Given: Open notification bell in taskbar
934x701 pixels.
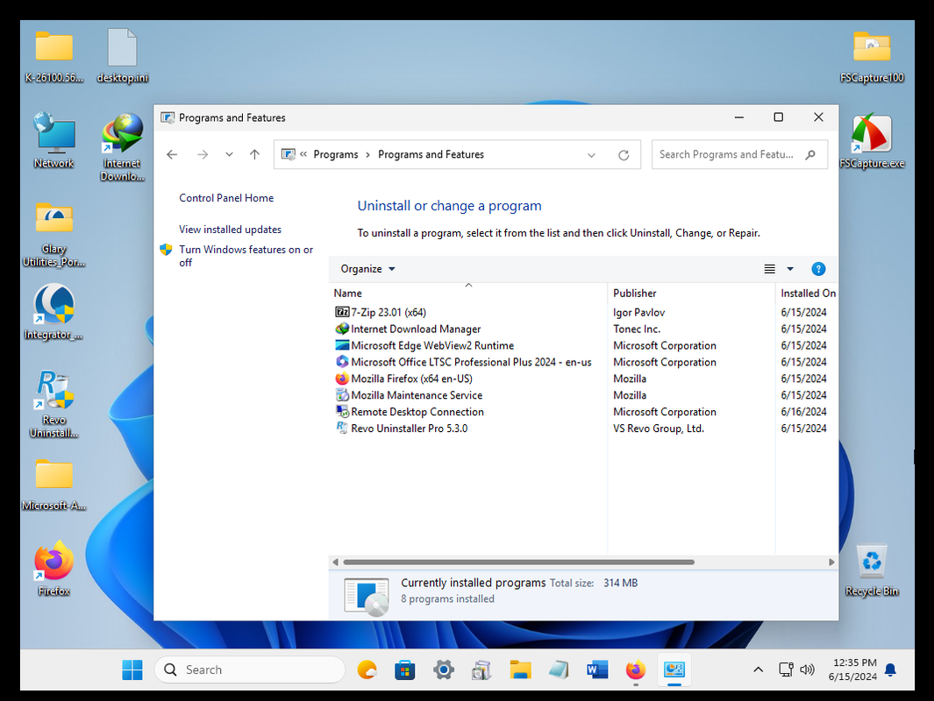Looking at the screenshot, I should tap(890, 670).
